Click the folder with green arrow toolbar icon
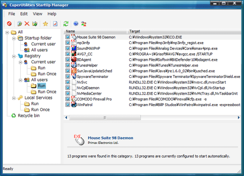 coord(35,23)
